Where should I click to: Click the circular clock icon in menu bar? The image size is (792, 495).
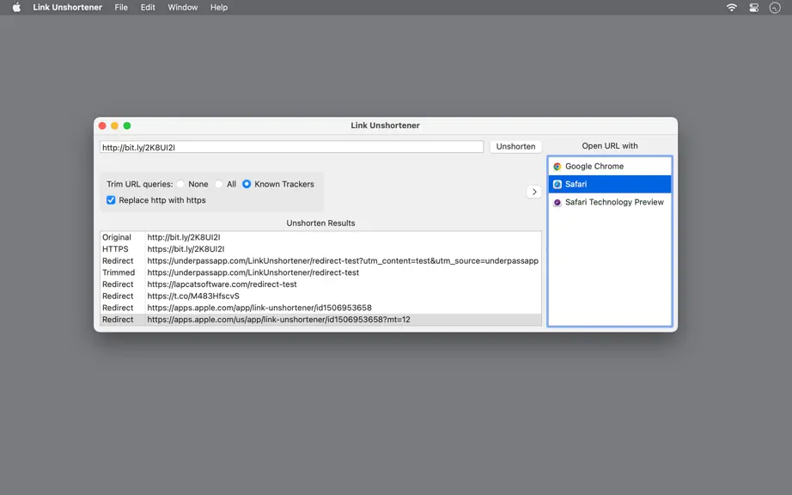tap(775, 7)
